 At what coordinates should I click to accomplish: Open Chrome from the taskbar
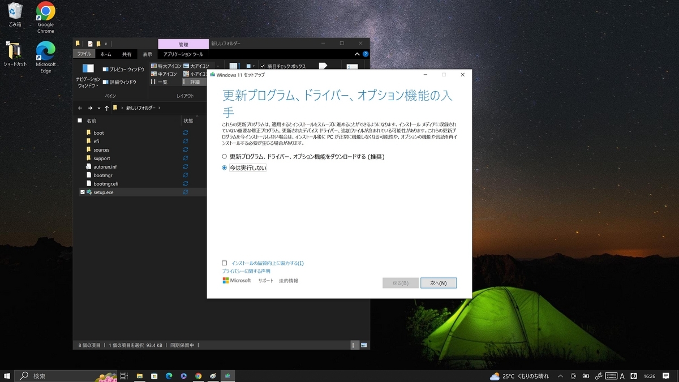(x=199, y=376)
